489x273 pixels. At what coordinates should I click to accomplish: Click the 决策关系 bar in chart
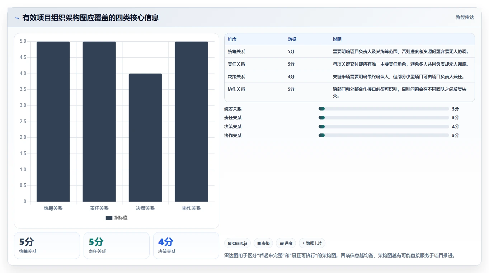click(145, 138)
